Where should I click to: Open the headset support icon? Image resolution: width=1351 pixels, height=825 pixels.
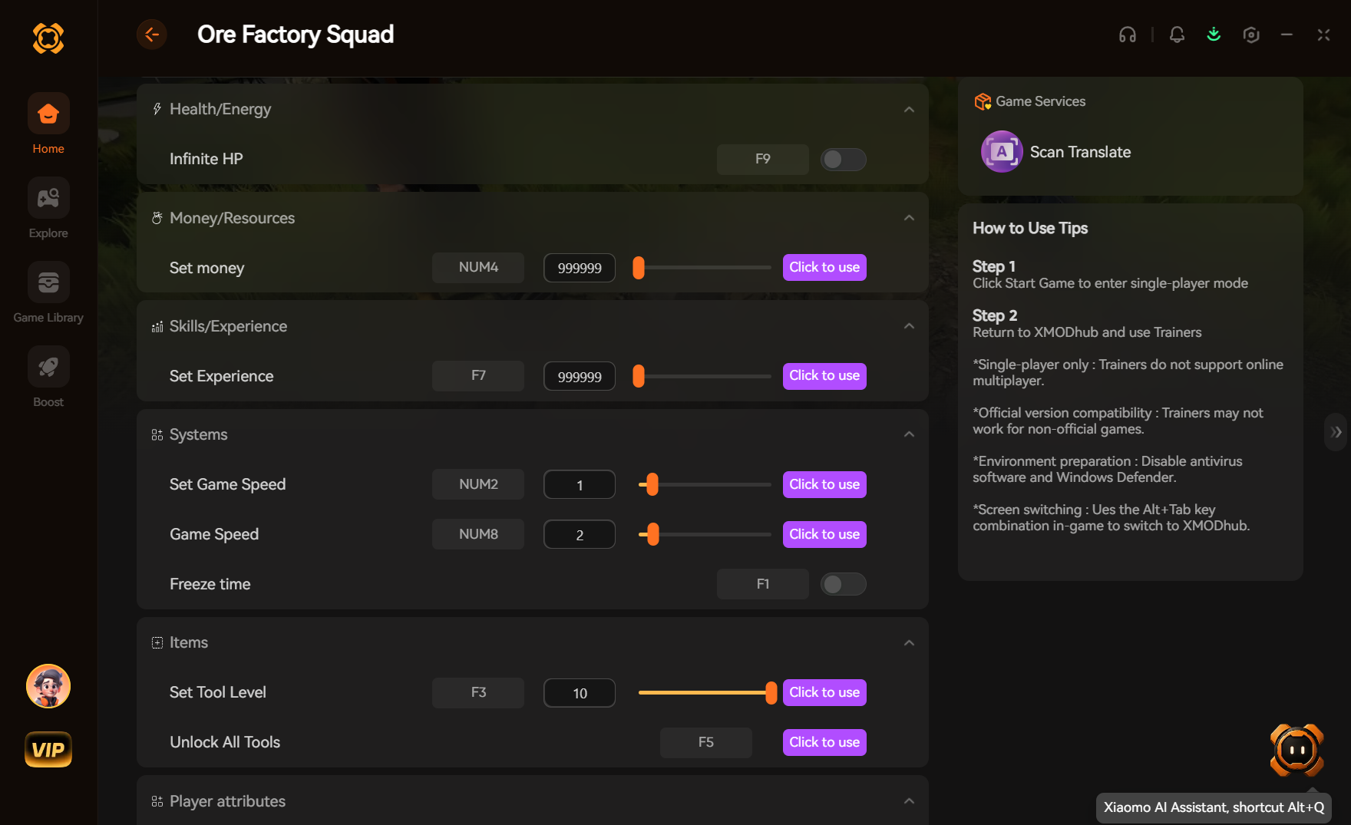[1127, 35]
